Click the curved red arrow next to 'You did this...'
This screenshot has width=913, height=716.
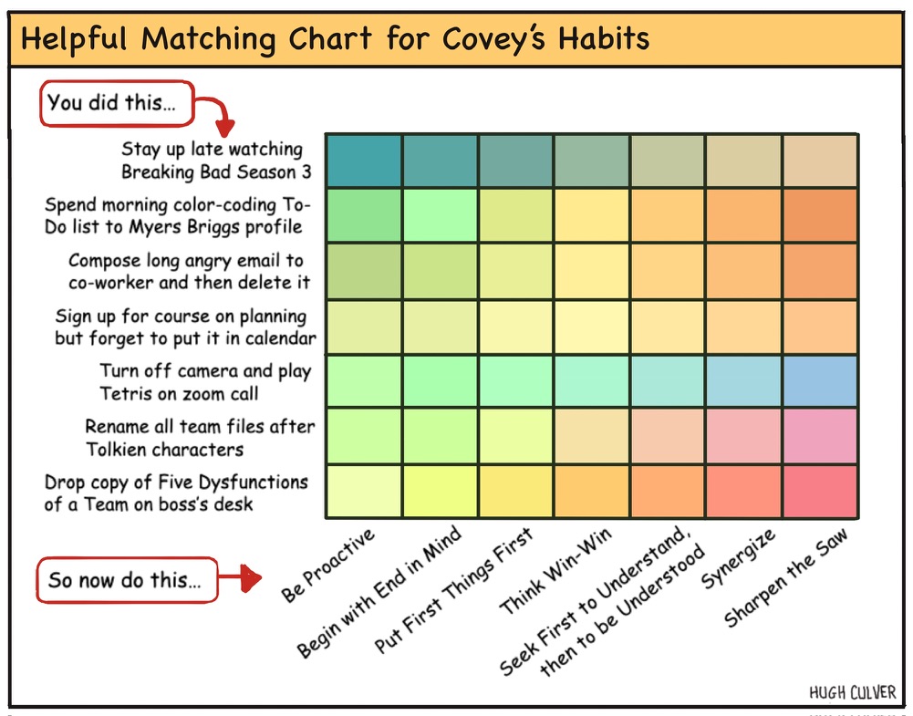click(x=216, y=117)
